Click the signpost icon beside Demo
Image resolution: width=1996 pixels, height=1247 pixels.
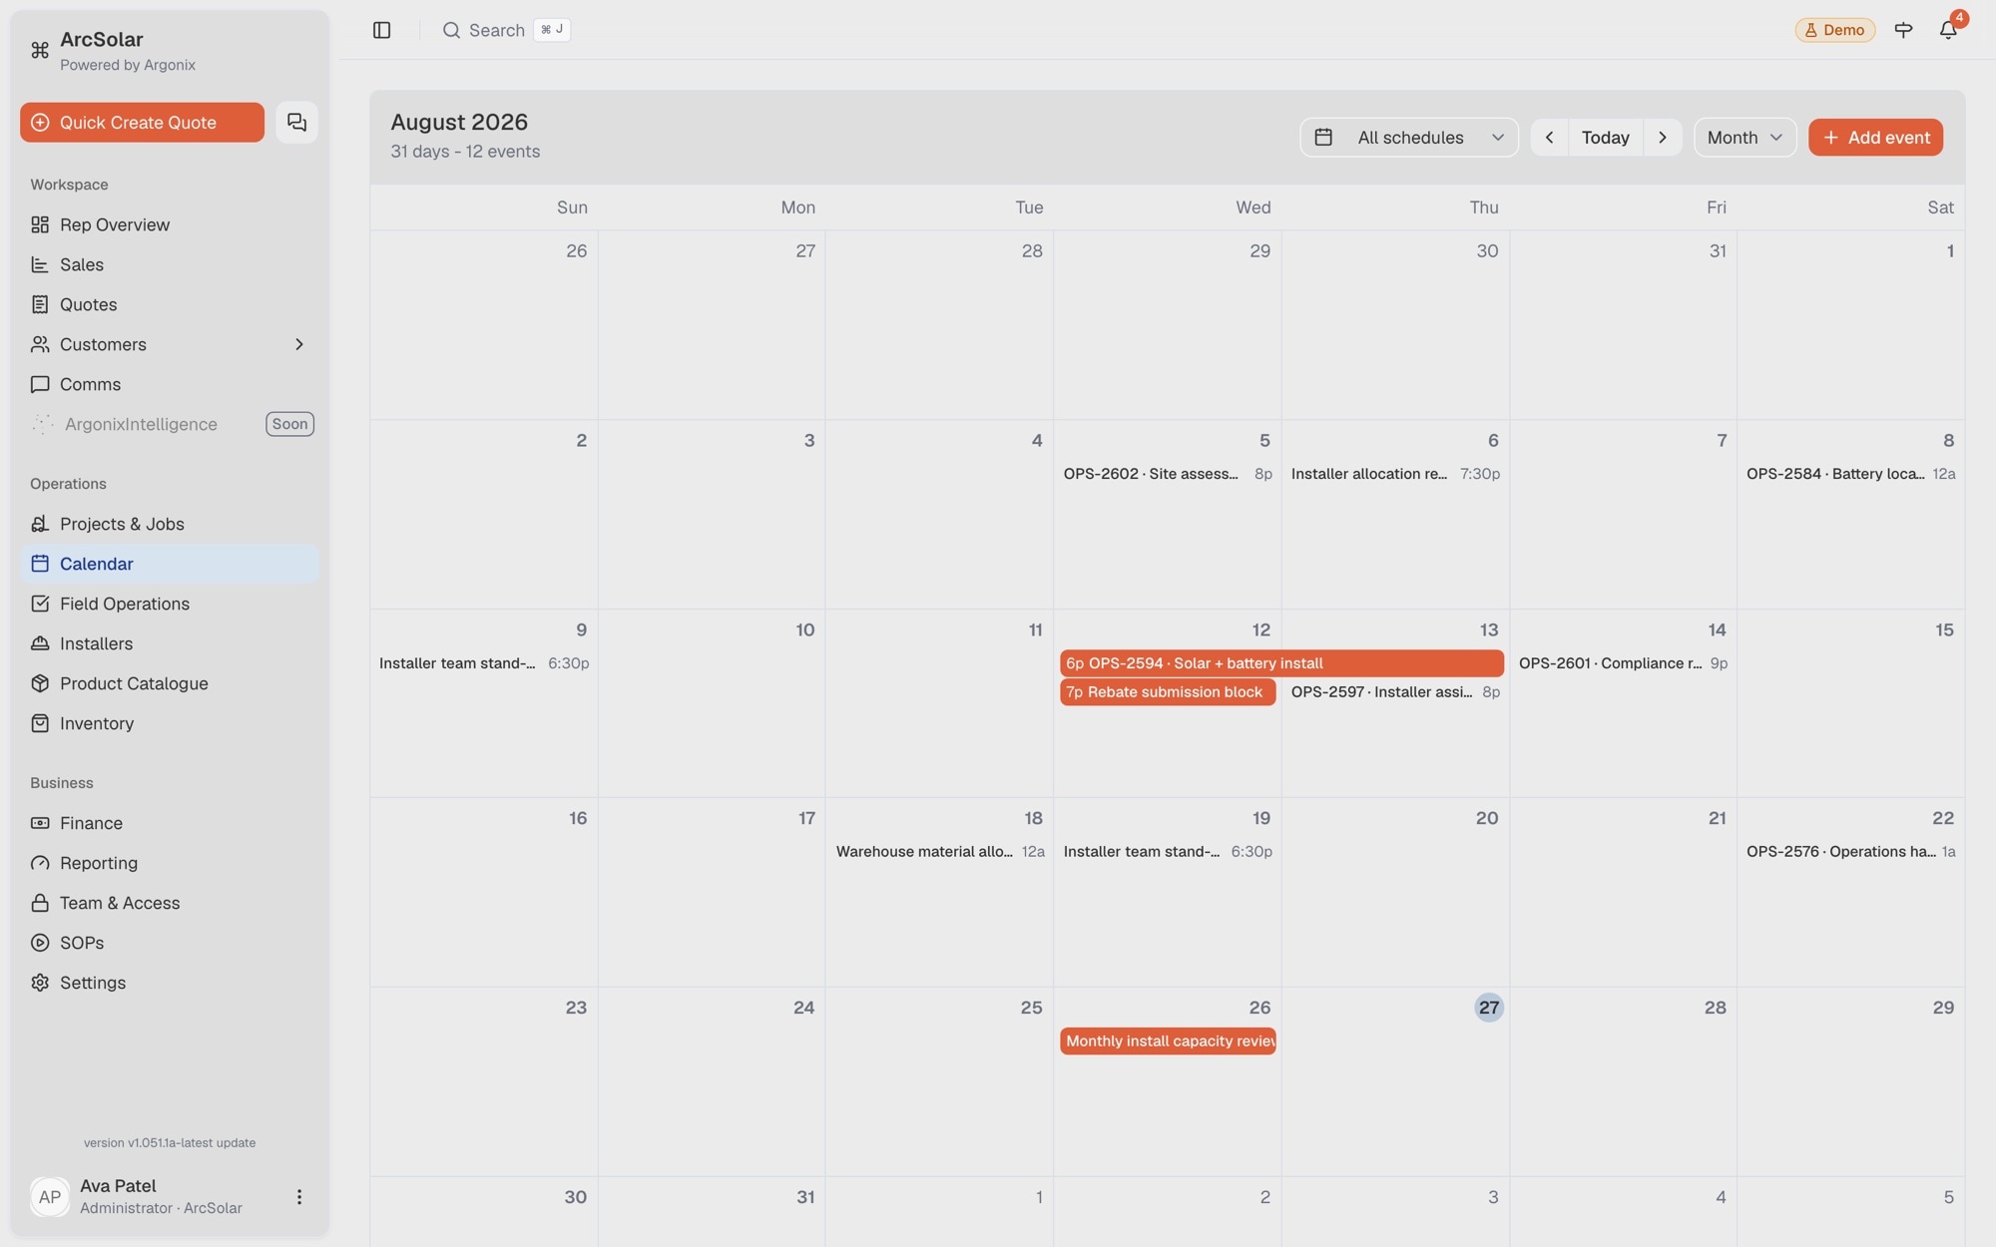pos(1903,30)
